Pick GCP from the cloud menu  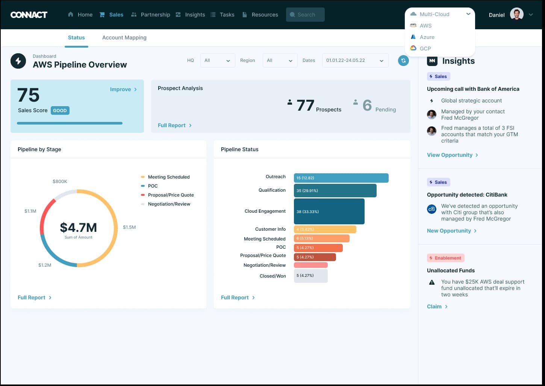point(425,48)
